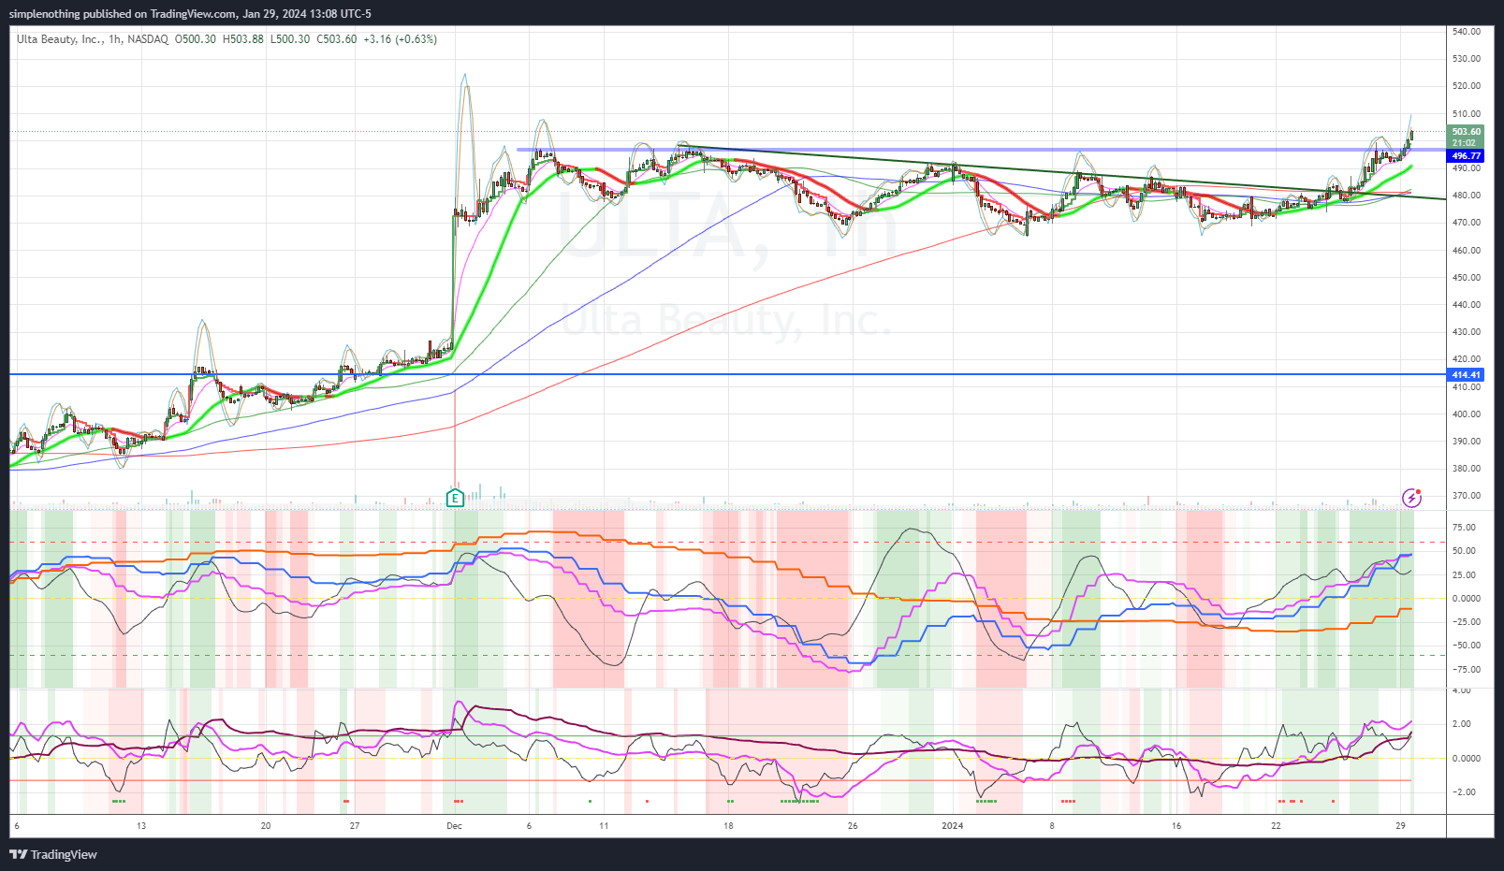Image resolution: width=1504 pixels, height=871 pixels.
Task: Click the Ulta Beauty, Inc. symbol title
Action: pyautogui.click(x=60, y=39)
